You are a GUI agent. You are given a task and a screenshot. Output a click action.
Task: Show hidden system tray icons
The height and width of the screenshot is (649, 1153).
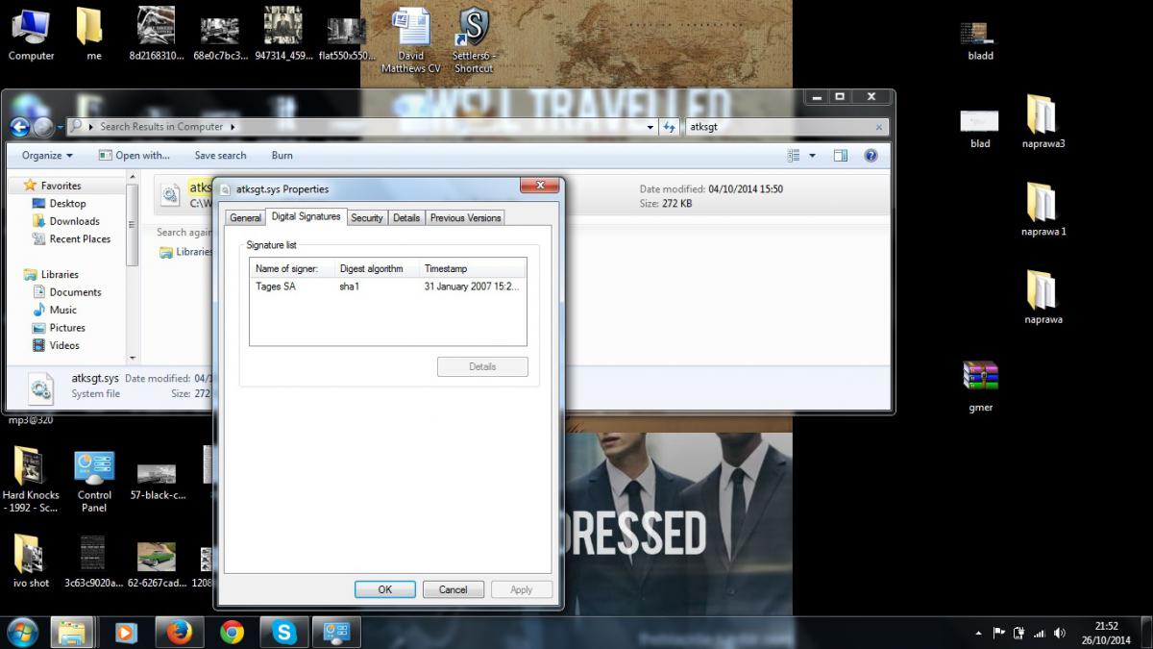click(x=978, y=633)
